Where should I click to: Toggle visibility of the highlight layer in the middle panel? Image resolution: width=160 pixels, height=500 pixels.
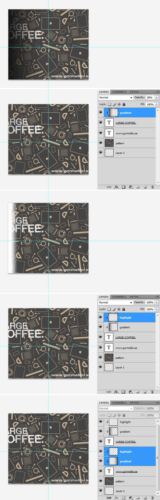point(100,317)
